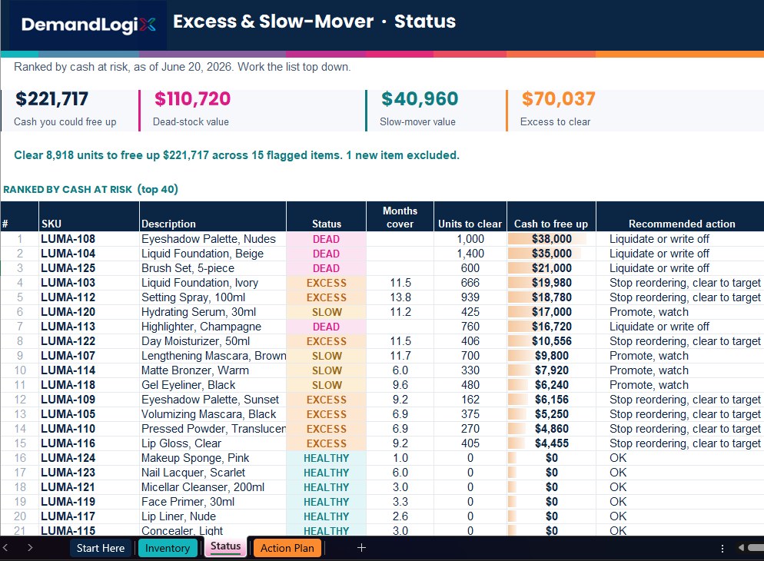Image resolution: width=764 pixels, height=561 pixels.
Task: Click the $19,980 cash cell
Action: point(551,283)
